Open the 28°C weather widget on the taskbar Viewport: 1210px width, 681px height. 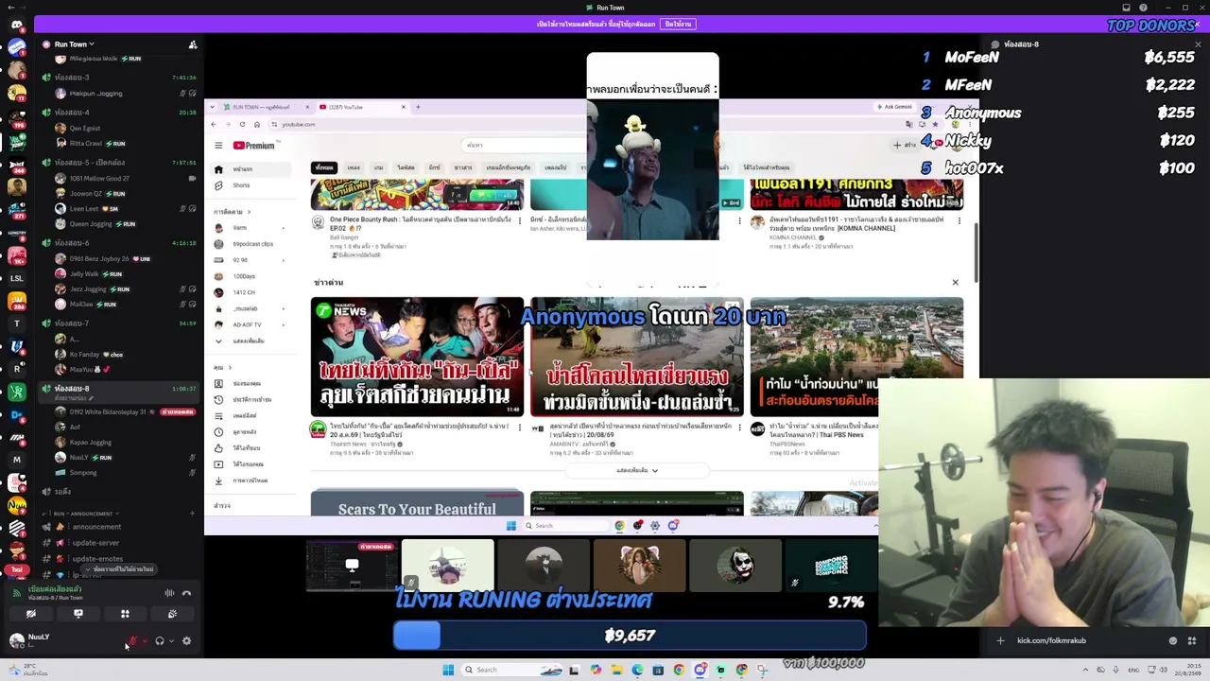[x=28, y=670]
